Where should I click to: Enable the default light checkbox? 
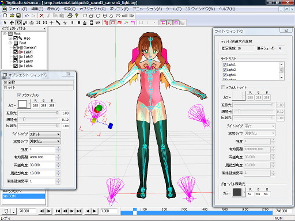point(223,87)
